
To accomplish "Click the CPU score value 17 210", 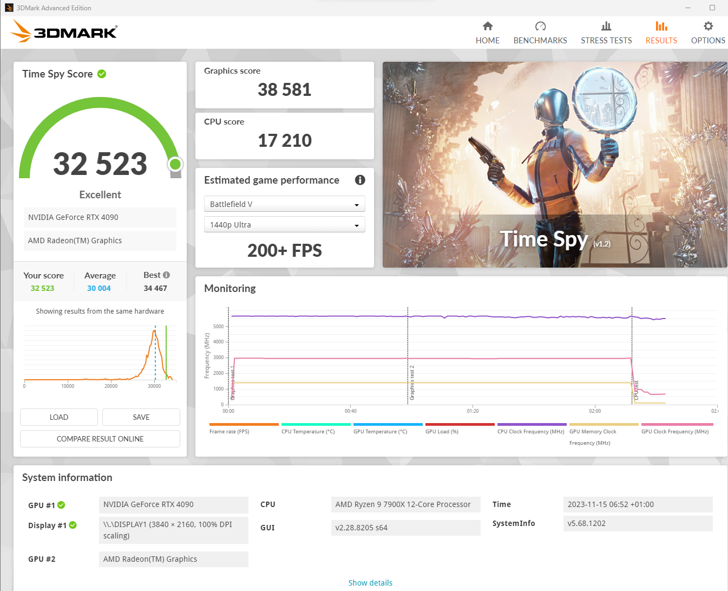I will (x=285, y=140).
